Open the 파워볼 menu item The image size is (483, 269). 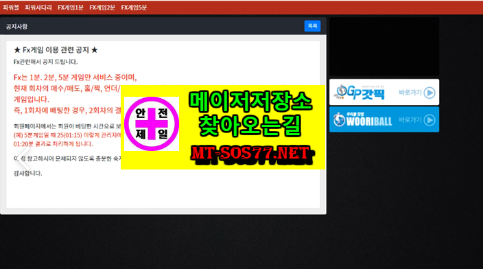11,8
